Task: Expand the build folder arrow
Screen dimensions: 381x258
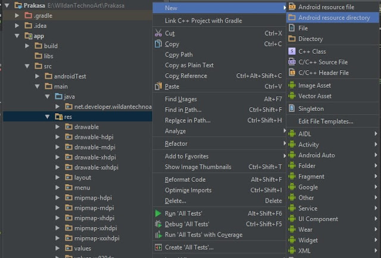Action: [x=27, y=46]
